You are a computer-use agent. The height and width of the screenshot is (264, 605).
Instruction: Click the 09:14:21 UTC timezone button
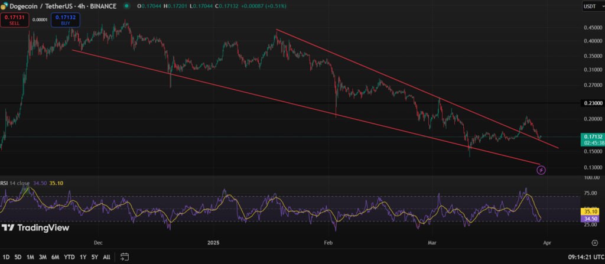point(586,257)
